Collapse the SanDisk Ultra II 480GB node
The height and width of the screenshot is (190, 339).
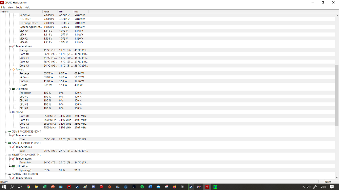(x=6, y=174)
